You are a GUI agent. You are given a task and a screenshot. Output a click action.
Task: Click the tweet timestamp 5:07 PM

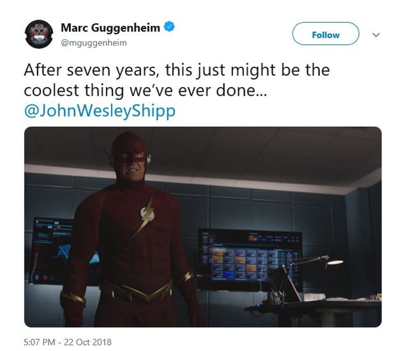click(x=39, y=342)
